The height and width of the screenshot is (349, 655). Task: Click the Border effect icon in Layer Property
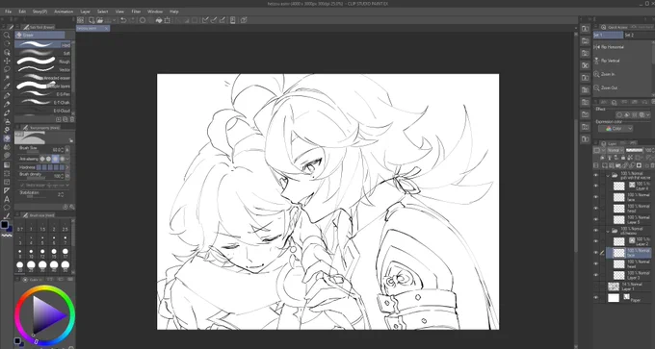tap(619, 114)
